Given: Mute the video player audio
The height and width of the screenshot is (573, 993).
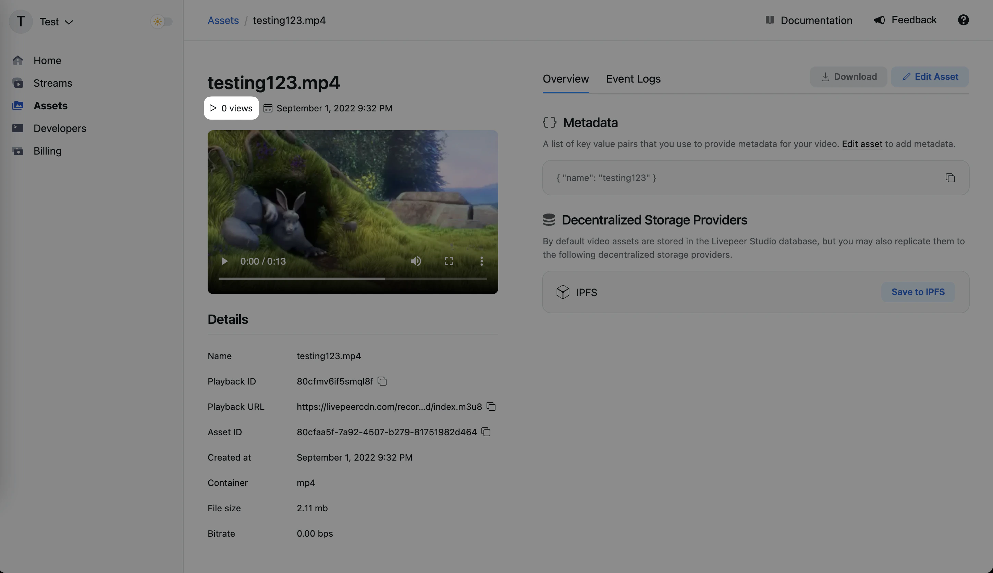Looking at the screenshot, I should point(416,261).
